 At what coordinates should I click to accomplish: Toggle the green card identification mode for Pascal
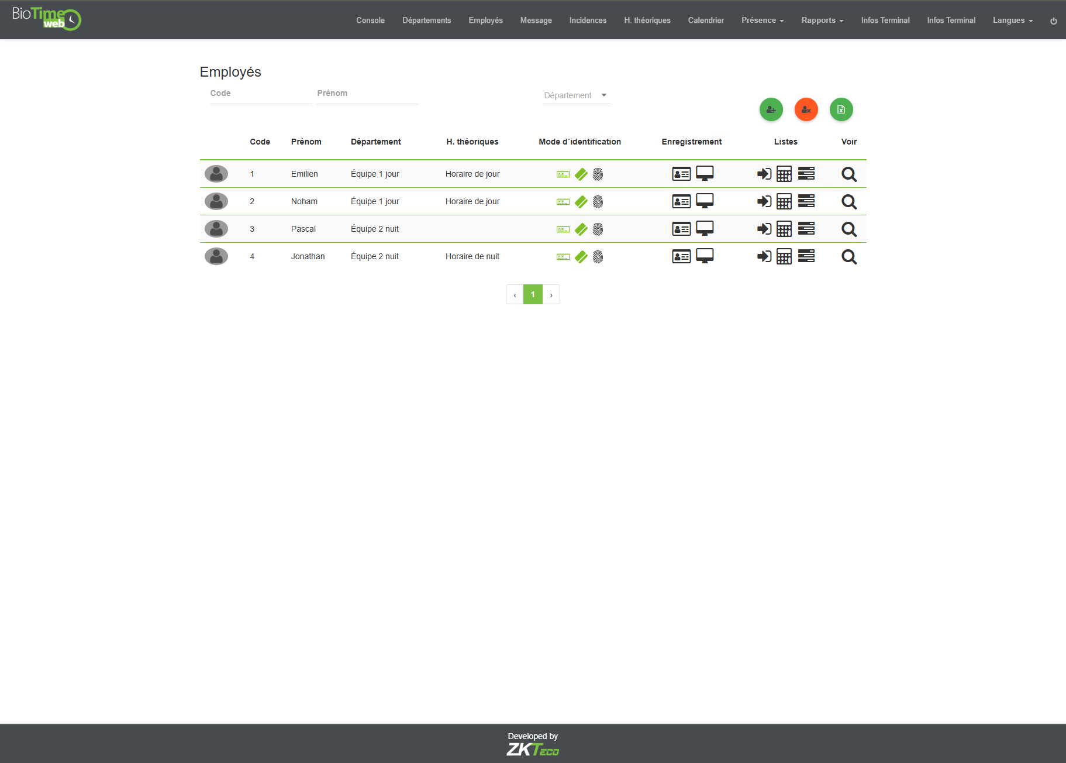[581, 229]
